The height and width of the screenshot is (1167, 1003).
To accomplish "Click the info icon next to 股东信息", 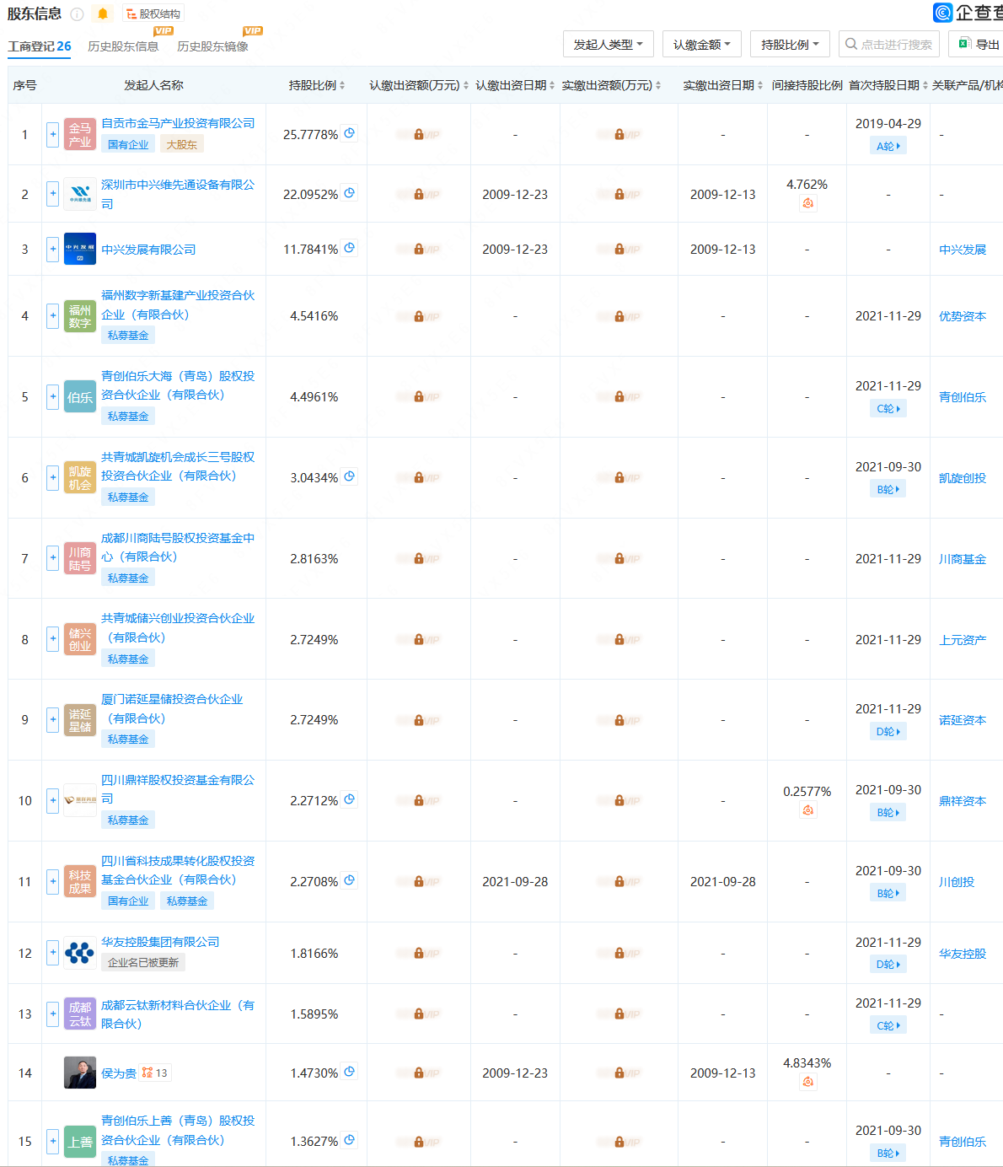I will 78,13.
